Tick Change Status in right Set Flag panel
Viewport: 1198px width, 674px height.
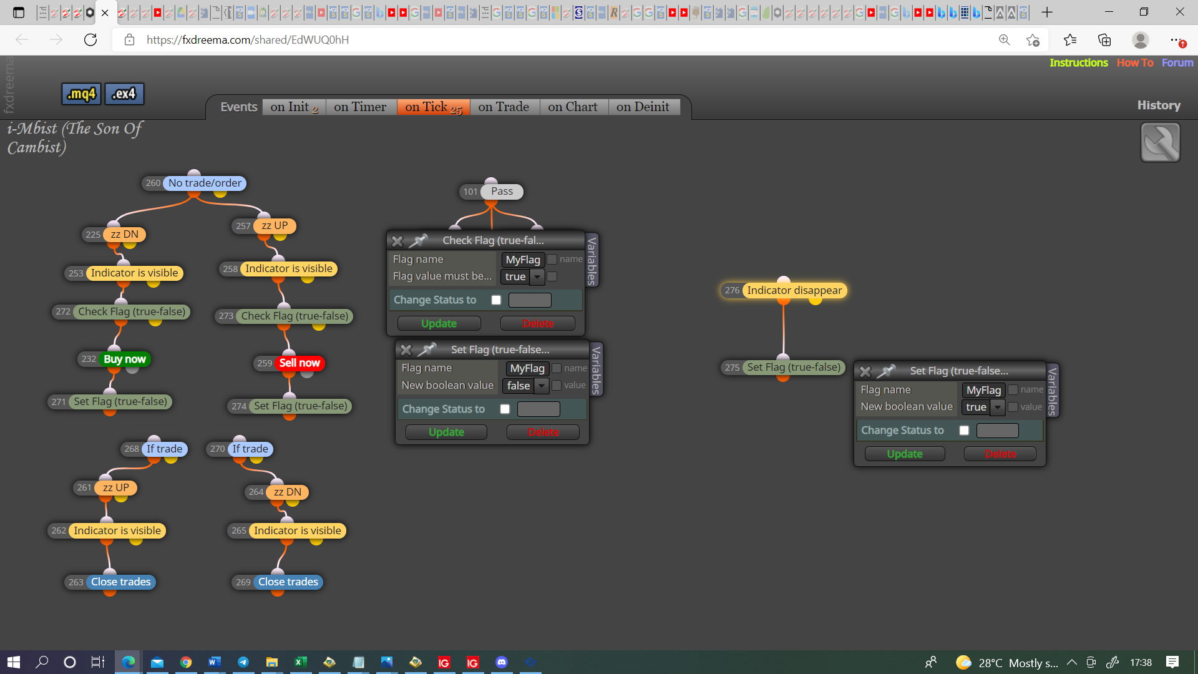click(964, 431)
